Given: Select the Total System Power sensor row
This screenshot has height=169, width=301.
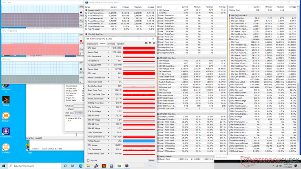Looking at the screenshot, I should pos(192,77).
